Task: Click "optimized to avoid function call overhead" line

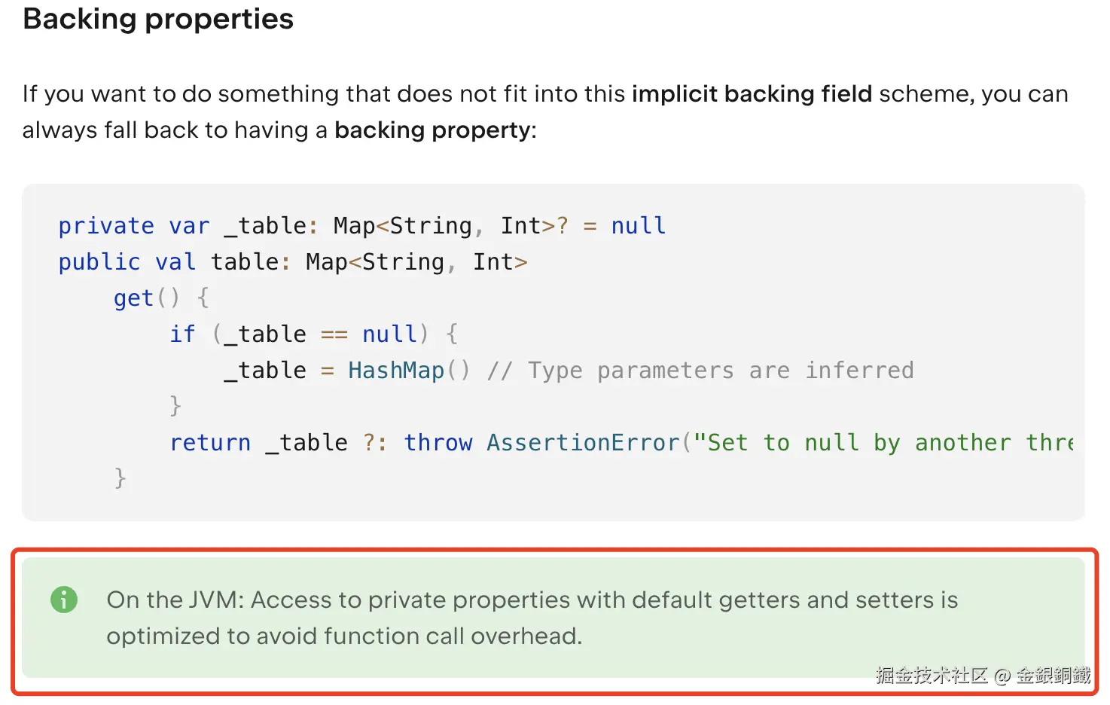Action: 344,636
